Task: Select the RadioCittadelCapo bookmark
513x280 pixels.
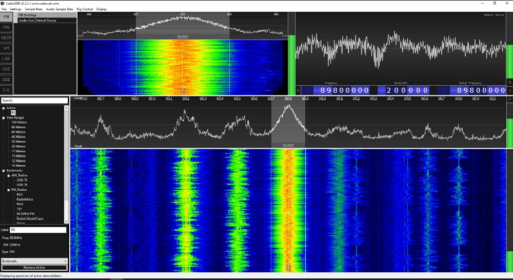Action: pos(30,218)
